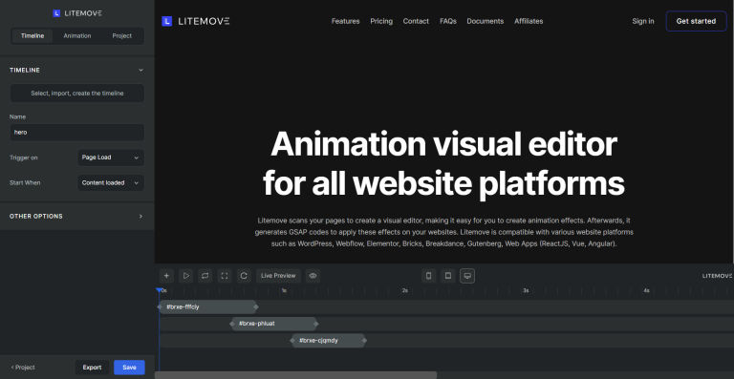This screenshot has width=734, height=379.
Task: Click the refresh/reload icon in timeline toolbar
Action: pyautogui.click(x=244, y=276)
